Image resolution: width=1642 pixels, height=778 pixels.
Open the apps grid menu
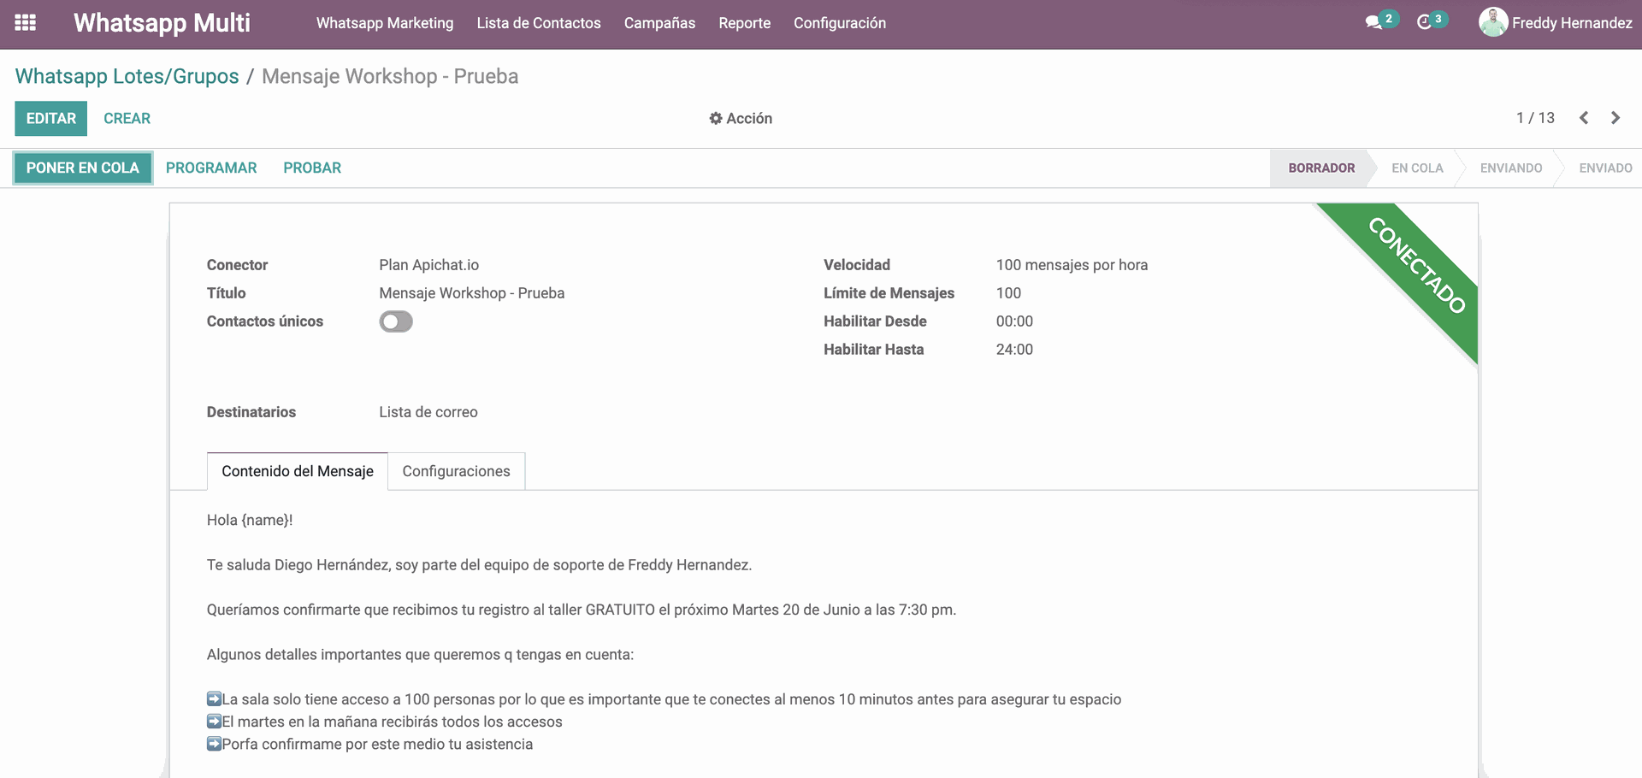pyautogui.click(x=26, y=23)
